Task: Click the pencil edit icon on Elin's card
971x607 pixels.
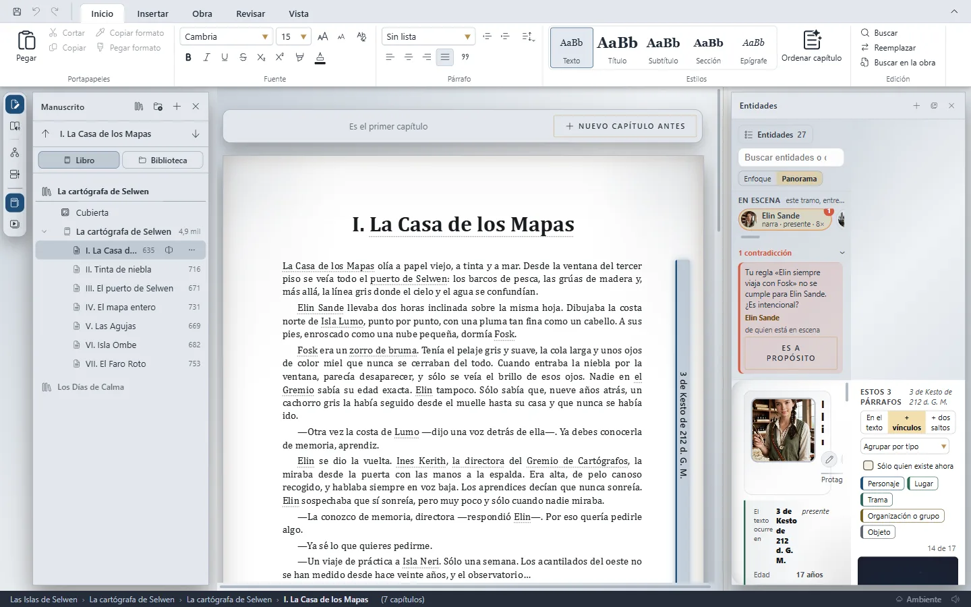Action: coord(829,459)
